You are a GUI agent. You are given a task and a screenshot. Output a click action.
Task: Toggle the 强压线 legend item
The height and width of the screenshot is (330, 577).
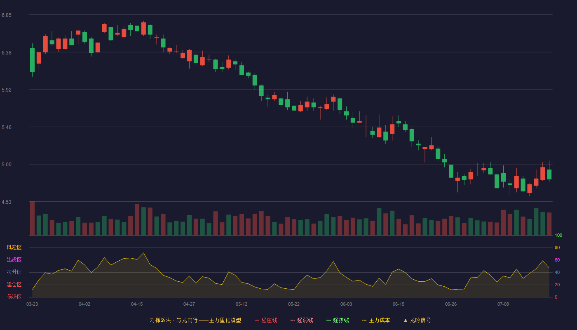pyautogui.click(x=266, y=320)
